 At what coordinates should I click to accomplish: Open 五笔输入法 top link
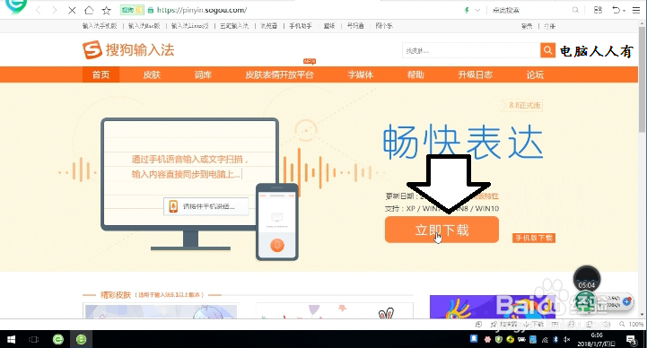(234, 26)
